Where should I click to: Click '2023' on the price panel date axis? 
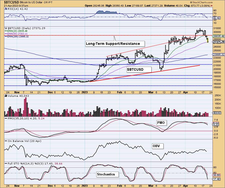tap(84, 92)
